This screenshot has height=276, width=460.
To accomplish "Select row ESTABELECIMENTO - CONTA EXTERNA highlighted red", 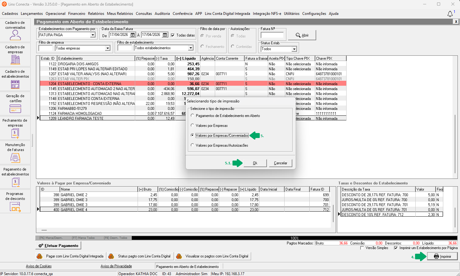I will tap(193, 84).
